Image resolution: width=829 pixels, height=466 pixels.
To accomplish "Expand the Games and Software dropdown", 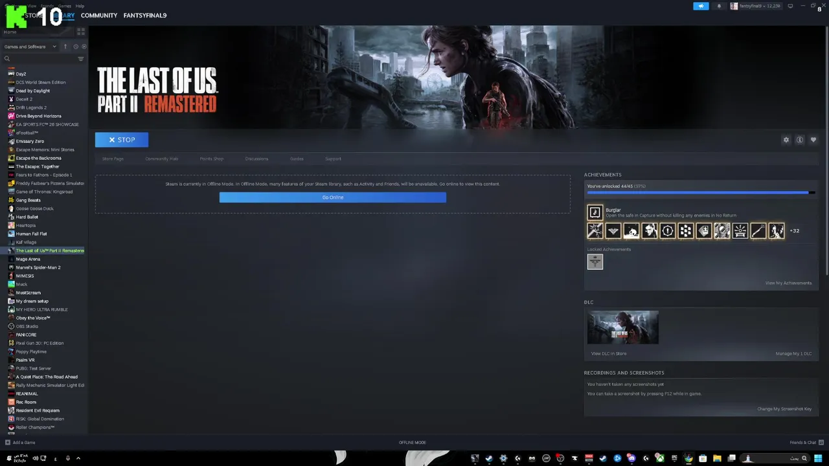I will point(30,47).
